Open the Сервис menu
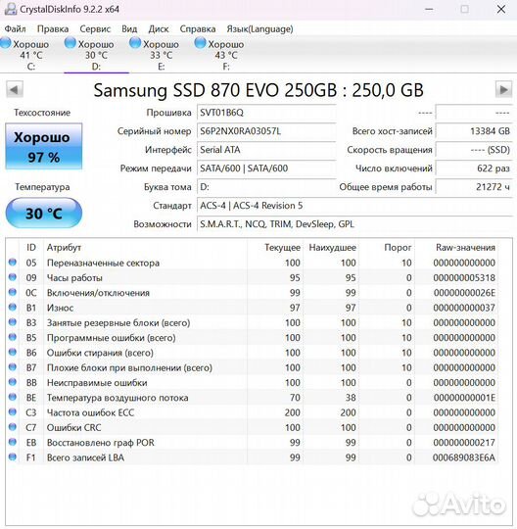This screenshot has height=529, width=517. click(95, 29)
